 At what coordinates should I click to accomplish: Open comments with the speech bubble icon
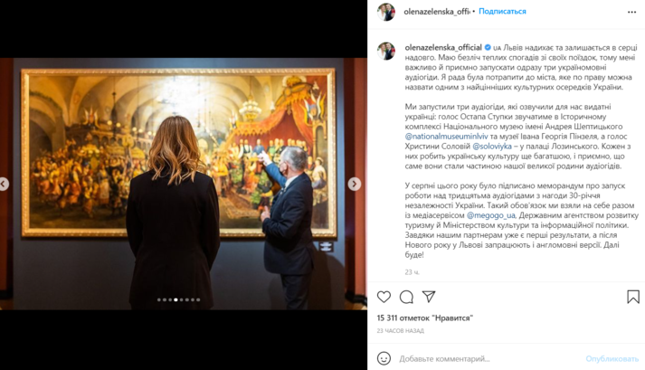[x=406, y=297]
